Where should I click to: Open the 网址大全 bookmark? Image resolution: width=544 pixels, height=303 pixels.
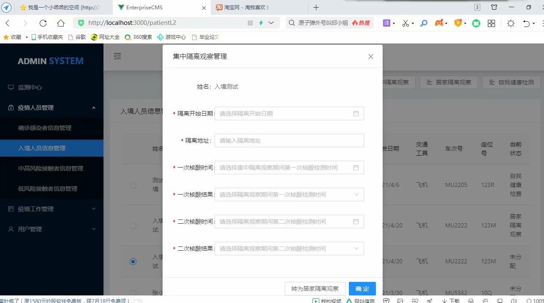pyautogui.click(x=106, y=37)
